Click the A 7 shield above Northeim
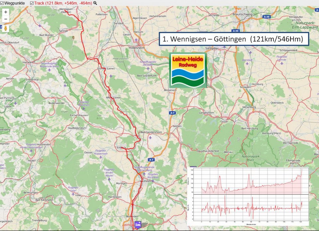This screenshot has width=319, height=231. pyautogui.click(x=151, y=160)
